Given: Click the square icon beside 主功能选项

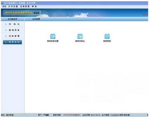Looking at the screenshot, I should coord(6,19).
